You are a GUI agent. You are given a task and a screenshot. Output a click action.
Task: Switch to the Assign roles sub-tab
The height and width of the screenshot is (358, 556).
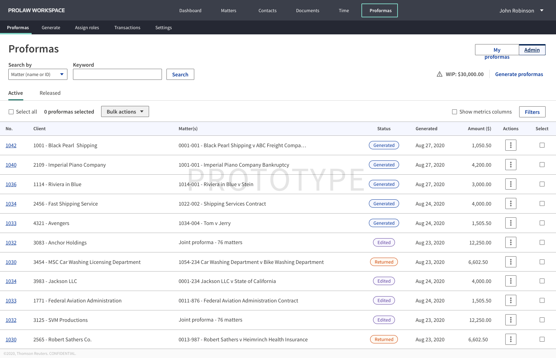tap(87, 27)
